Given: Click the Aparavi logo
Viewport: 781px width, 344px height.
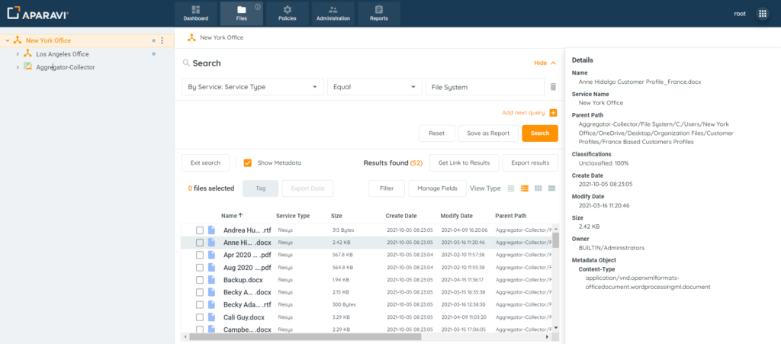Looking at the screenshot, I should [x=37, y=13].
